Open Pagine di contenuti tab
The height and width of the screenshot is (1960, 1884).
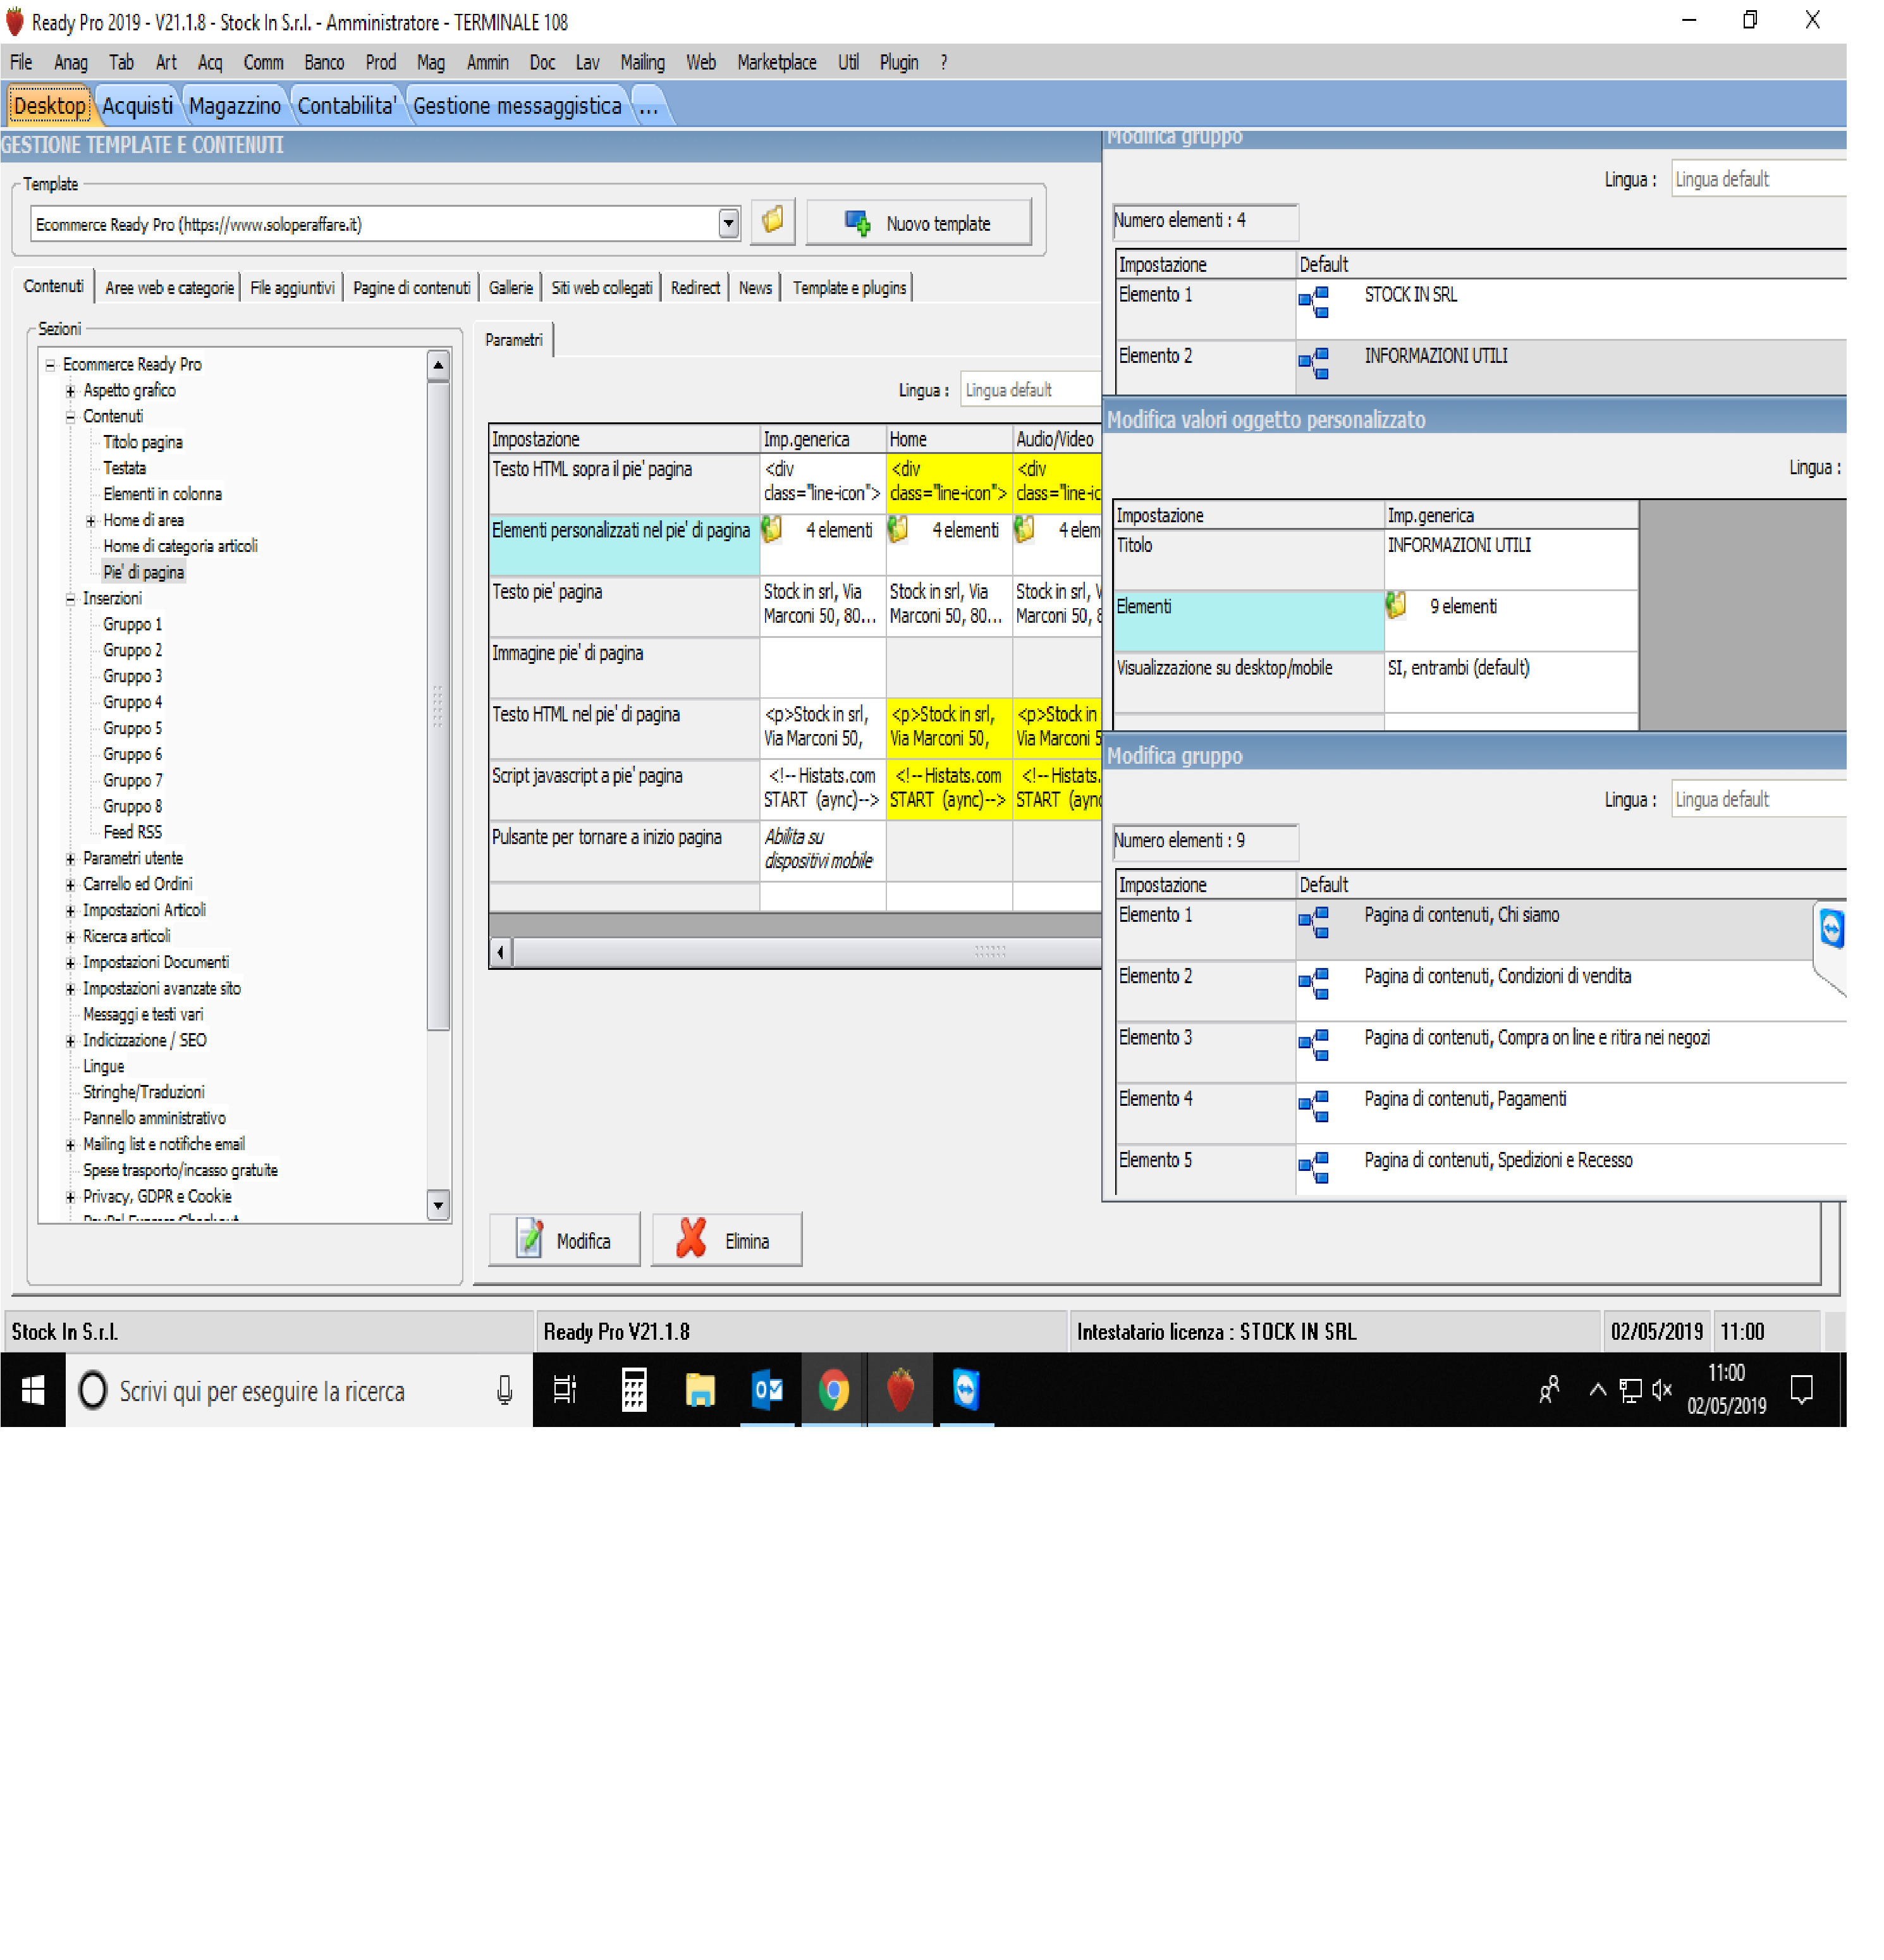pyautogui.click(x=411, y=288)
